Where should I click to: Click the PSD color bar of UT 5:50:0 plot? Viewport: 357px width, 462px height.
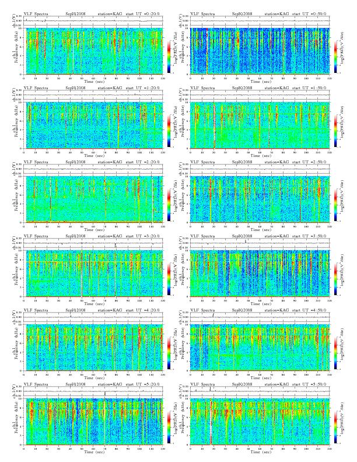pos(336,426)
